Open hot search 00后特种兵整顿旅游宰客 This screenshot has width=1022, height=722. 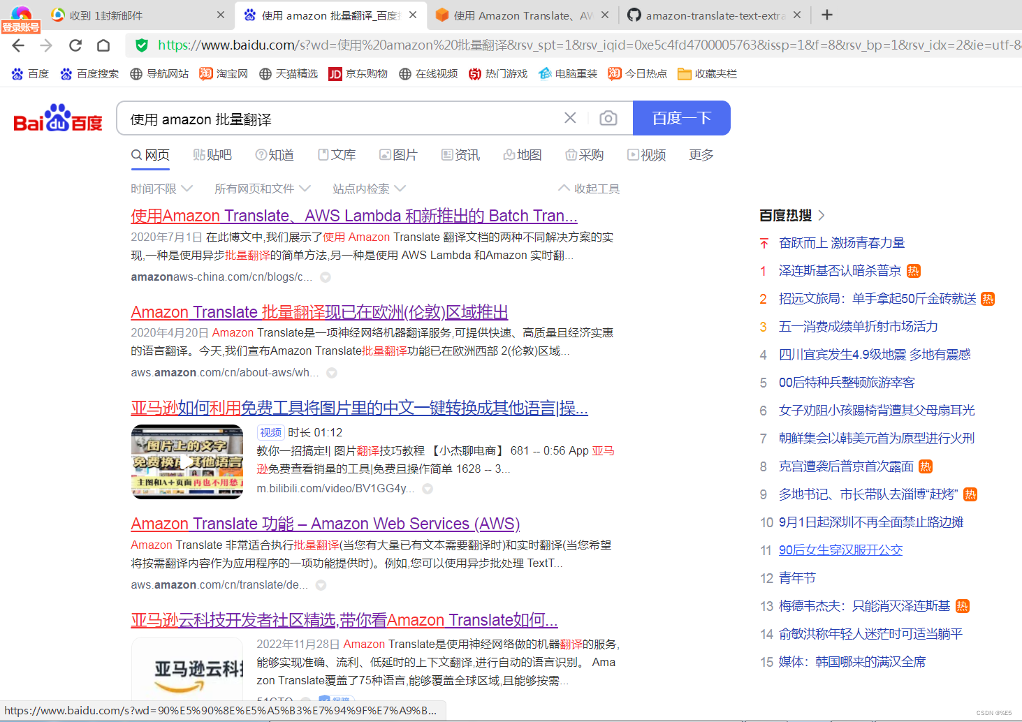(x=847, y=383)
